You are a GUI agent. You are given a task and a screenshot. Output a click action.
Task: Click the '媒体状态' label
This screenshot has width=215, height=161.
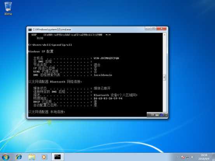coord(40,88)
